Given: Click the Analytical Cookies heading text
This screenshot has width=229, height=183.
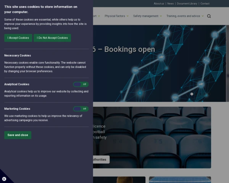Looking at the screenshot, I should point(17,84).
